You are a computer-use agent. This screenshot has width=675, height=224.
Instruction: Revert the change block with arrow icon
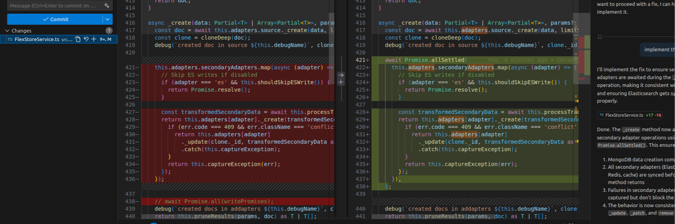point(341,75)
